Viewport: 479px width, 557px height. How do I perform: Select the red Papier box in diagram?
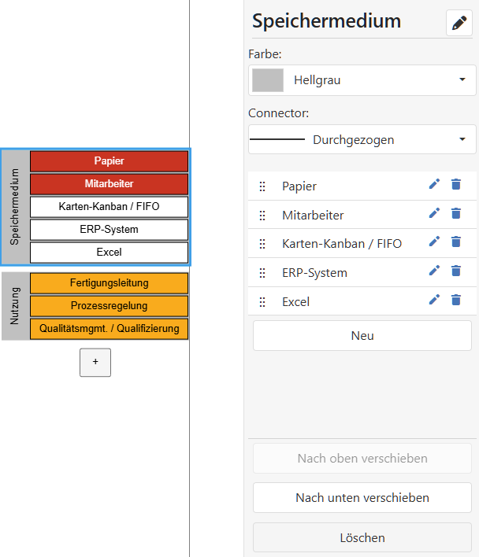[x=110, y=161]
